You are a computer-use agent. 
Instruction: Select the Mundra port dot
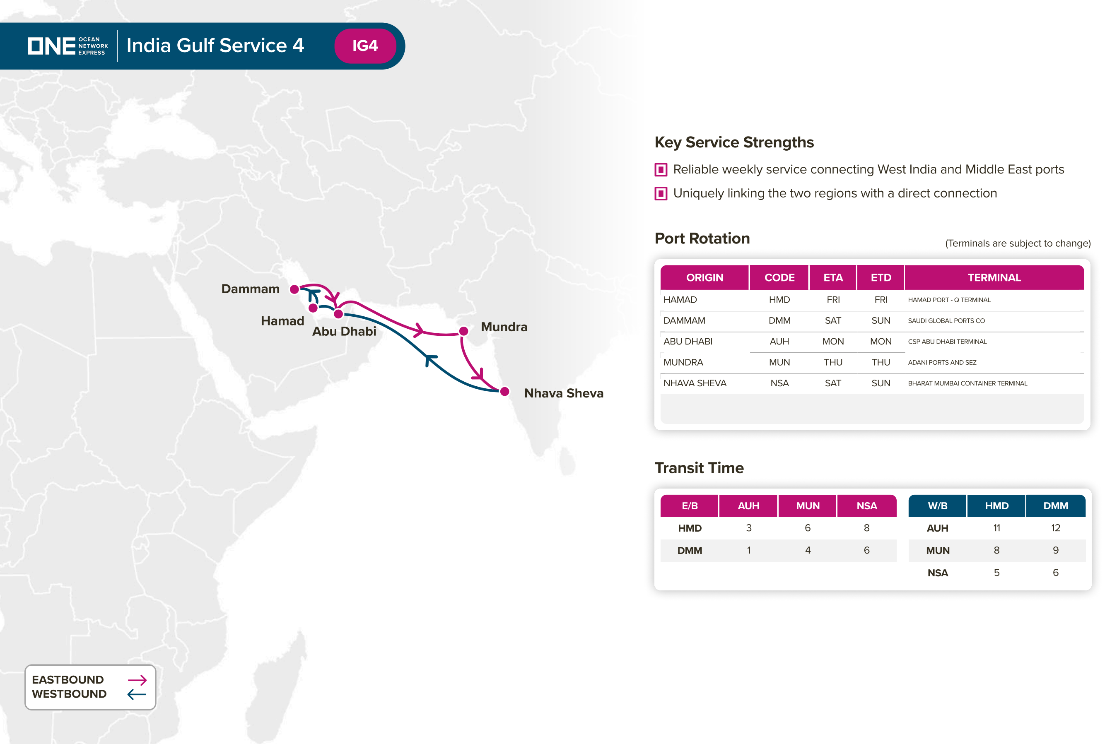click(463, 331)
